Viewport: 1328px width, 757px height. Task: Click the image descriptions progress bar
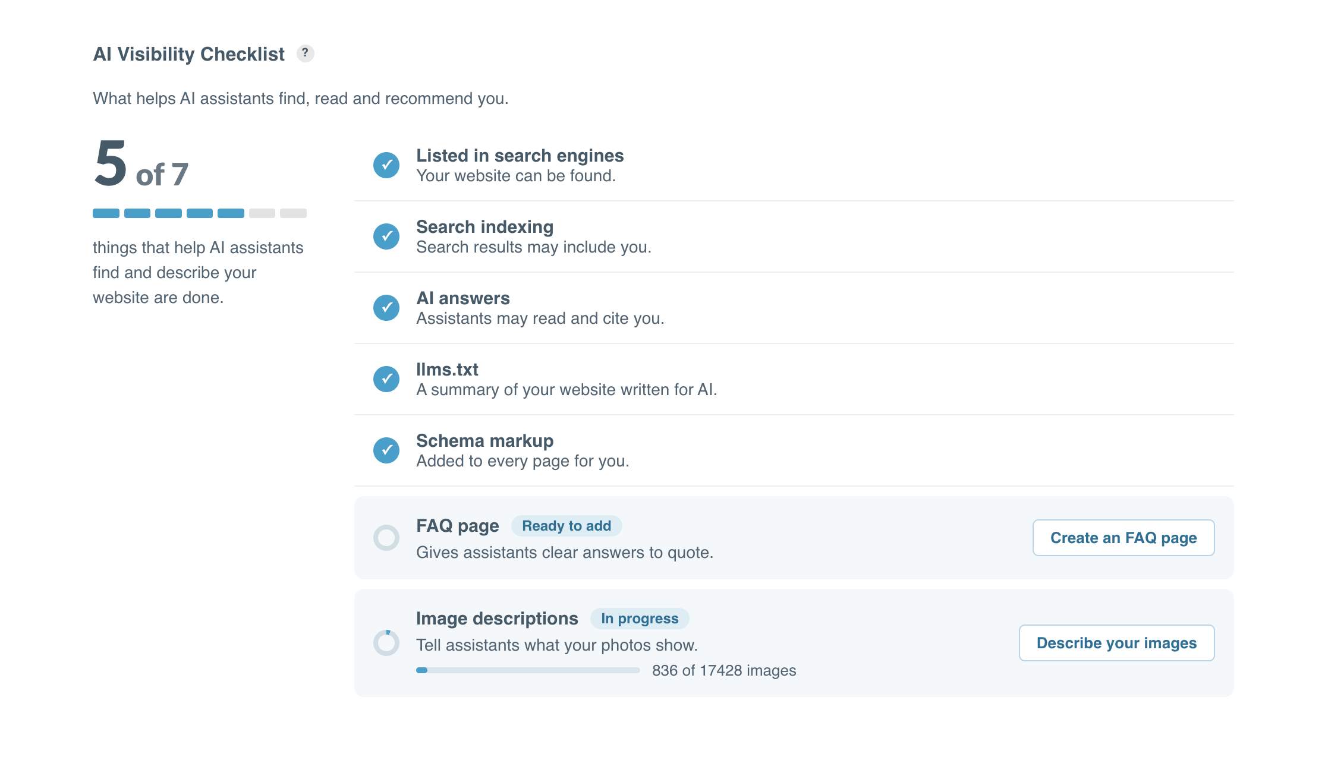pos(528,670)
